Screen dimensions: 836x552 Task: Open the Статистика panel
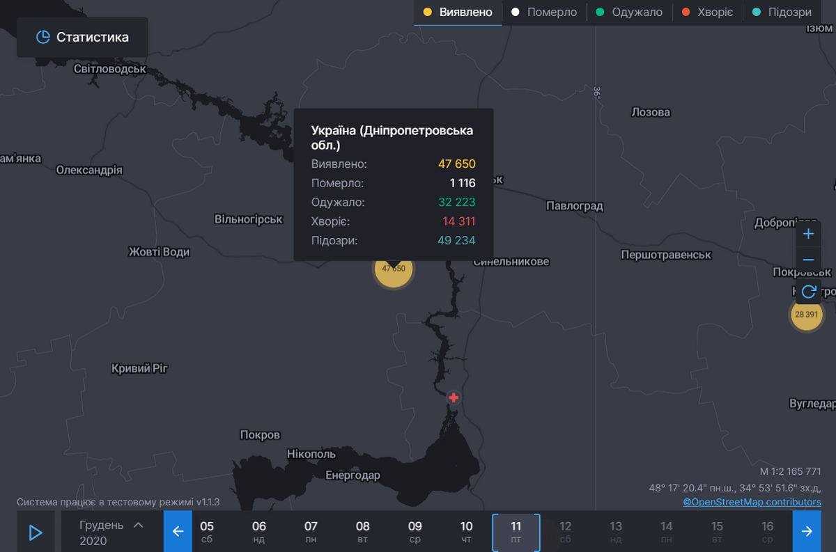(82, 38)
